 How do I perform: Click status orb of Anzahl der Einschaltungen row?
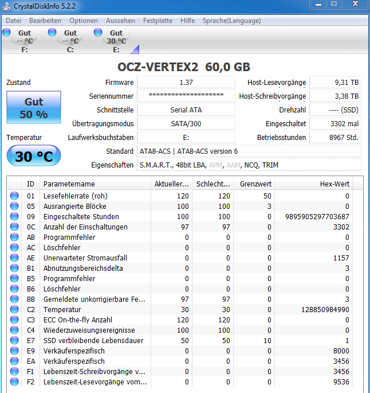14,227
